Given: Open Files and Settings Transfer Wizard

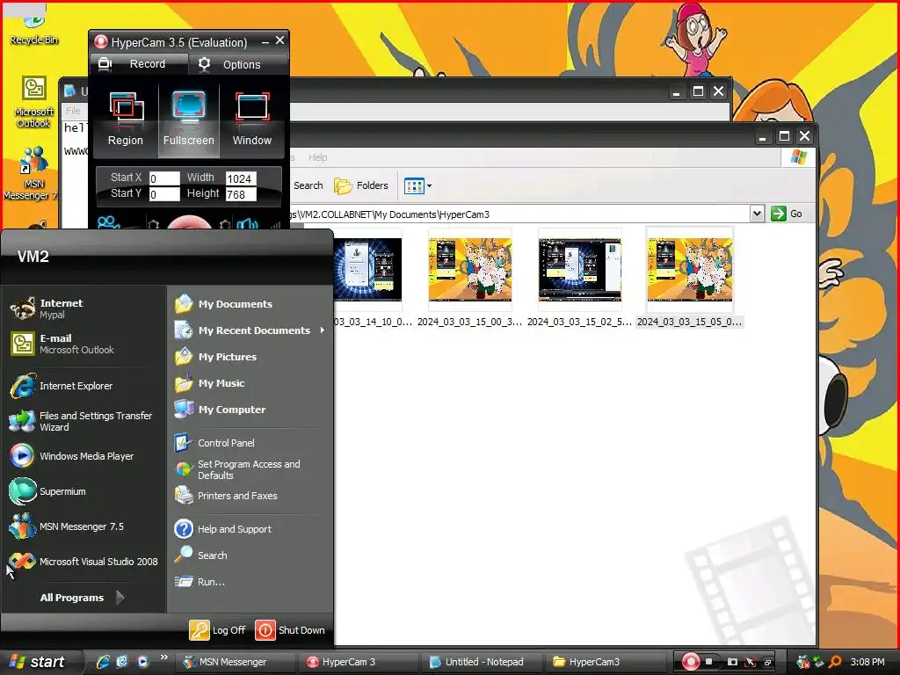Looking at the screenshot, I should coord(83,421).
